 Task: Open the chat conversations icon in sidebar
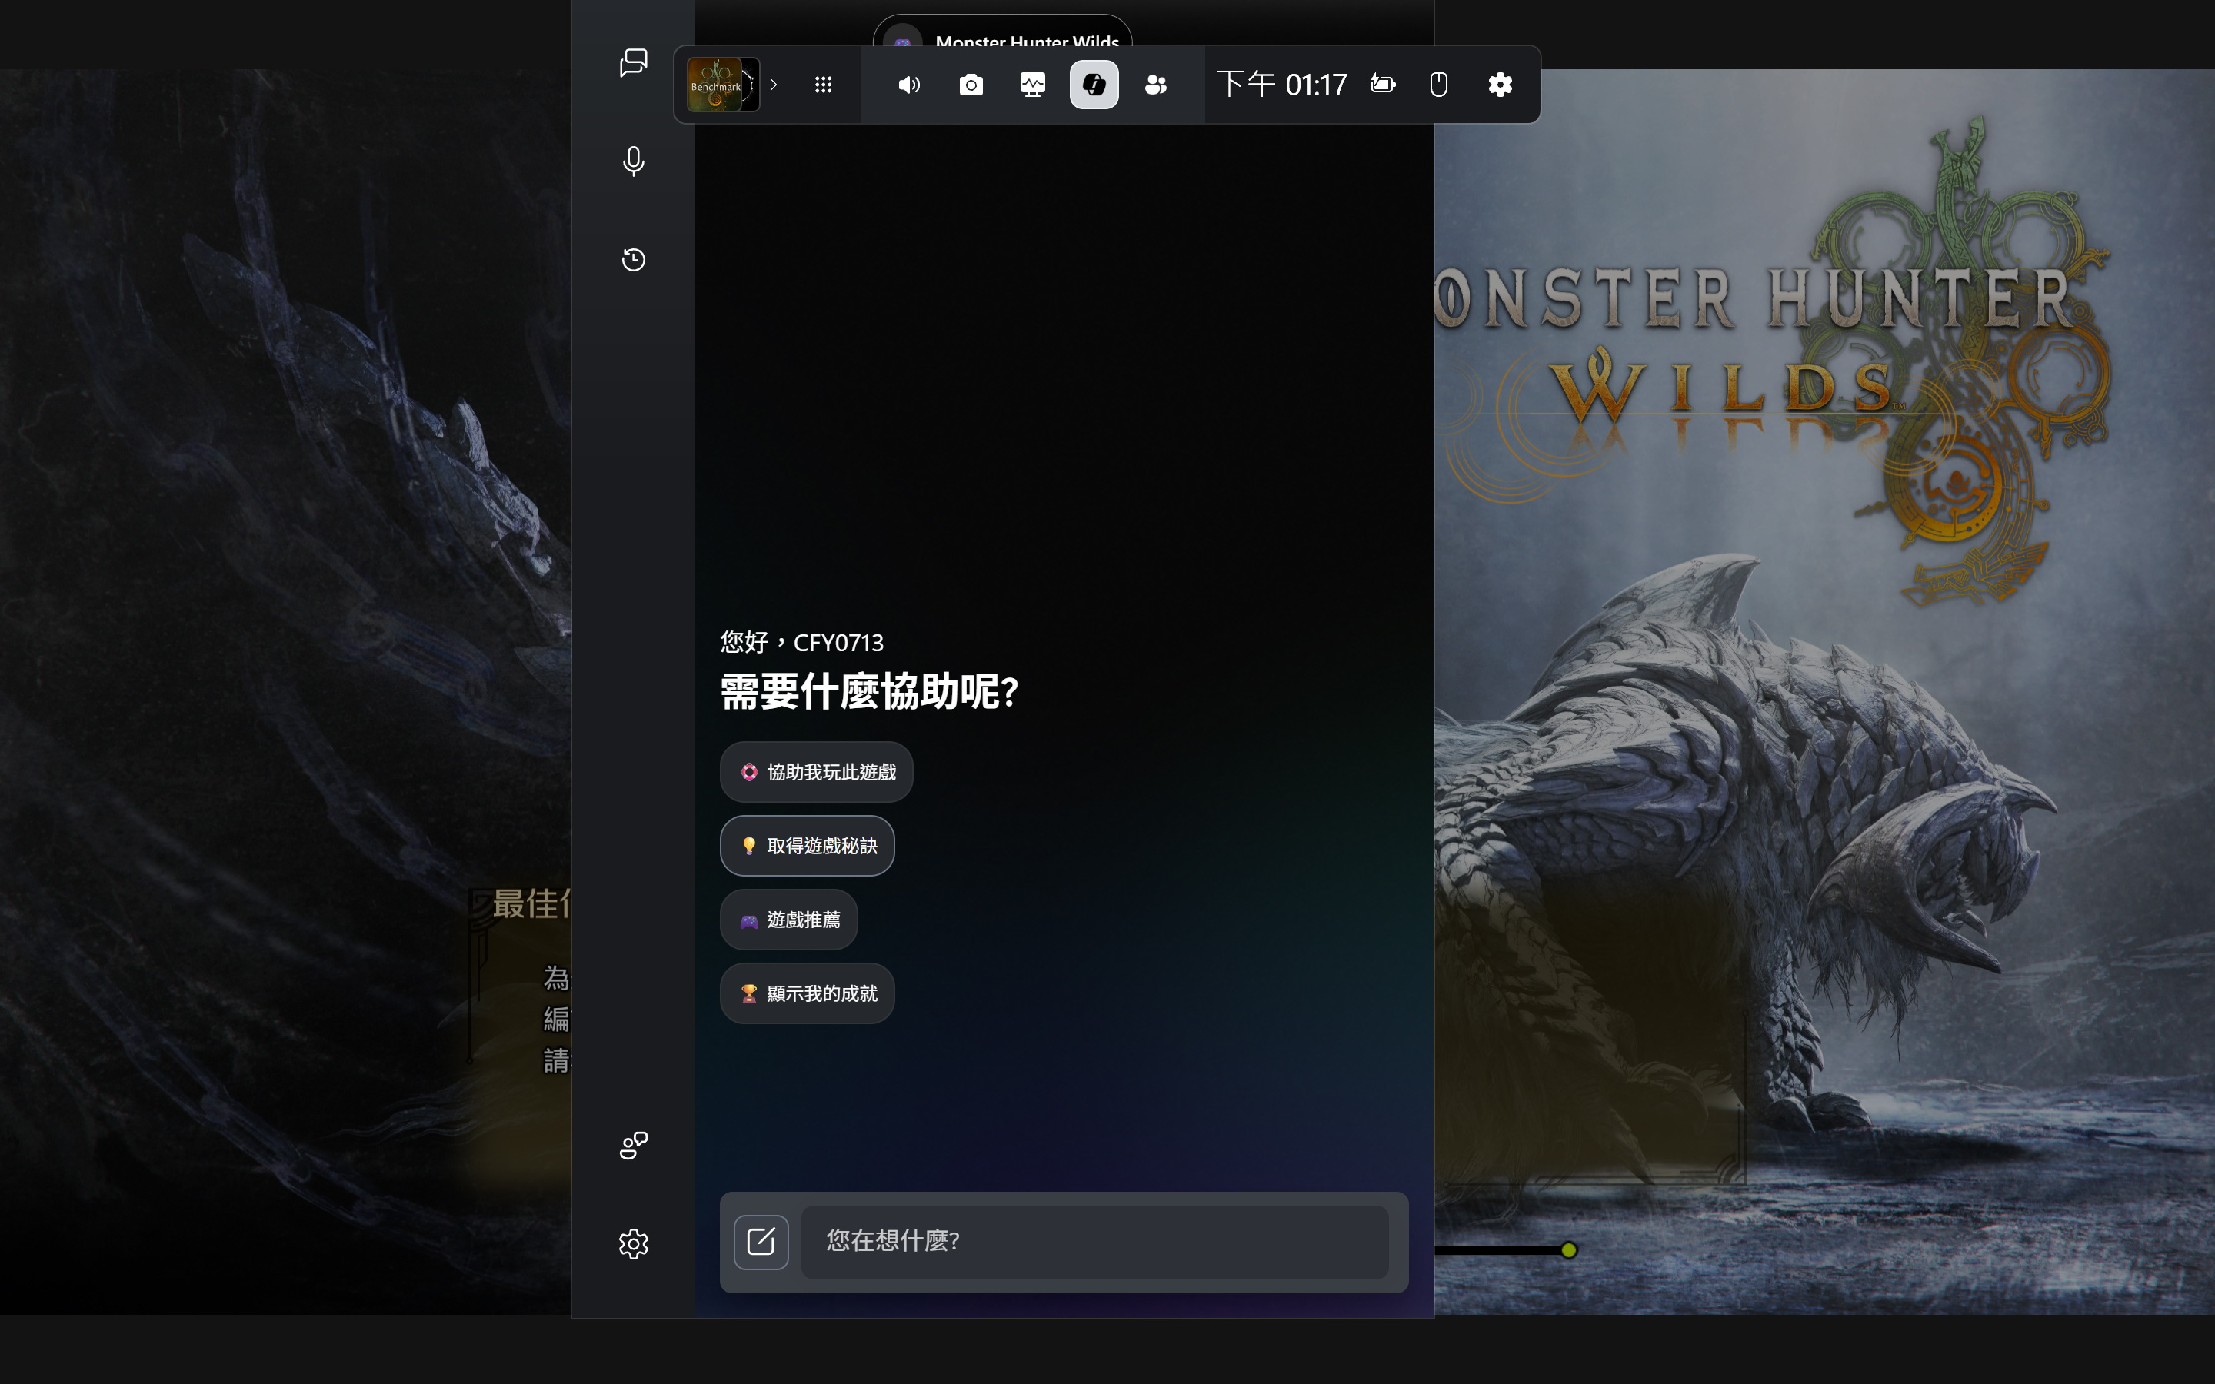click(x=634, y=62)
